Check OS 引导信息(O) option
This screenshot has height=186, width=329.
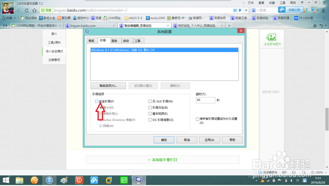(150, 120)
